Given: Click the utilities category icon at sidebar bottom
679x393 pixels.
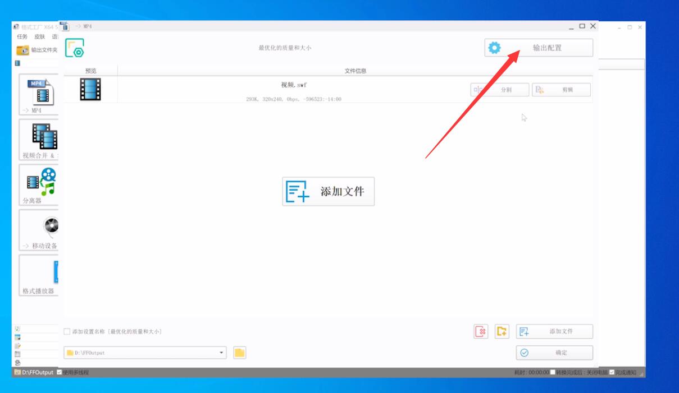Looking at the screenshot, I should [17, 362].
